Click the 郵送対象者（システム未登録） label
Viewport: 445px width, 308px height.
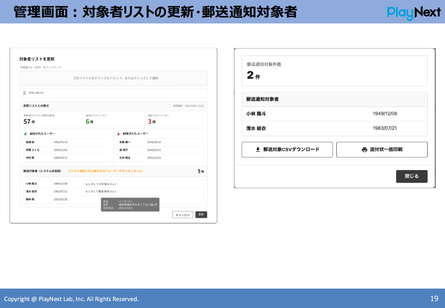pyautogui.click(x=42, y=171)
